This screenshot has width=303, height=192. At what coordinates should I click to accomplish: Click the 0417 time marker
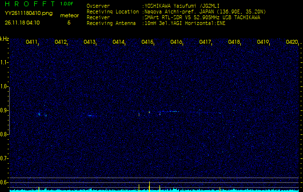(205, 42)
